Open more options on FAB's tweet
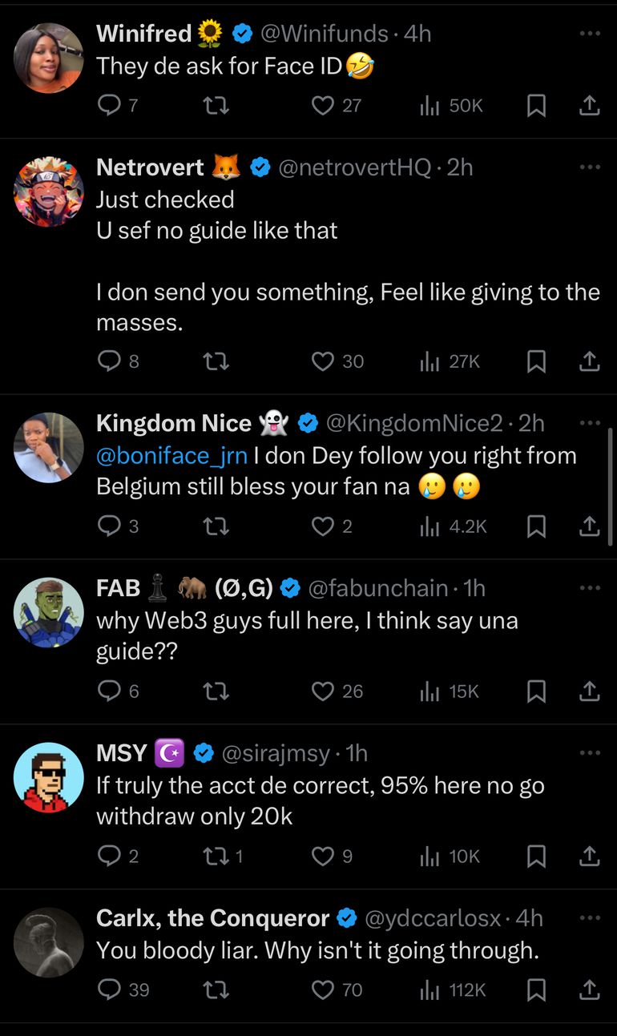 tap(590, 588)
